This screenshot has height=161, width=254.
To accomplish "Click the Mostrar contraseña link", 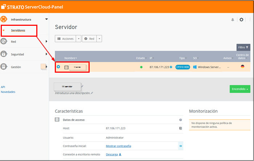I will pyautogui.click(x=118, y=146).
